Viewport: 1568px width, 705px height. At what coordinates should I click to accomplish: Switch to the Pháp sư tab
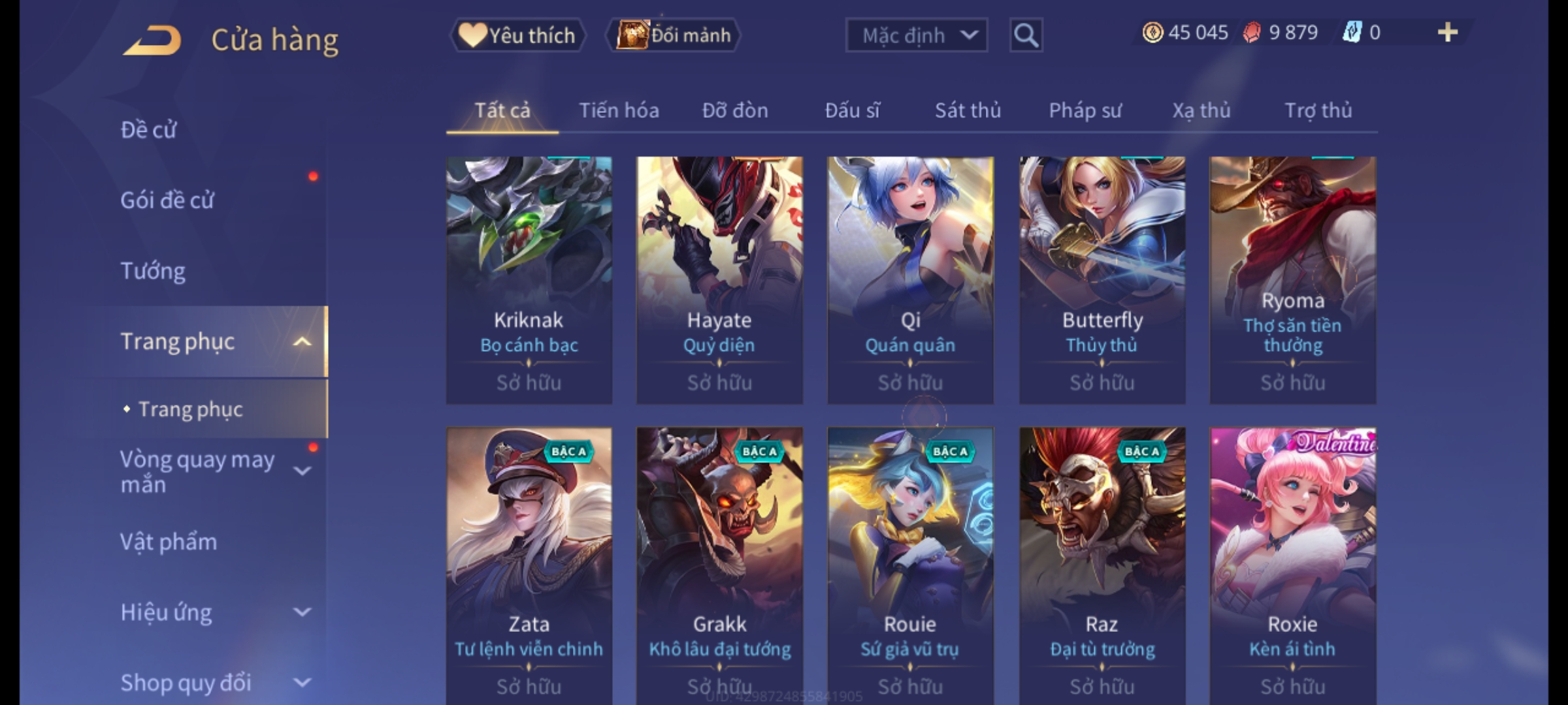click(1085, 110)
